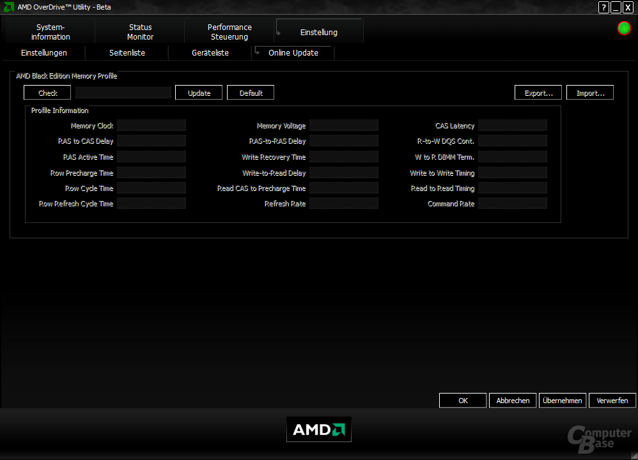The height and width of the screenshot is (460, 638).
Task: Click the 'Memory Clock' label text
Action: [92, 126]
